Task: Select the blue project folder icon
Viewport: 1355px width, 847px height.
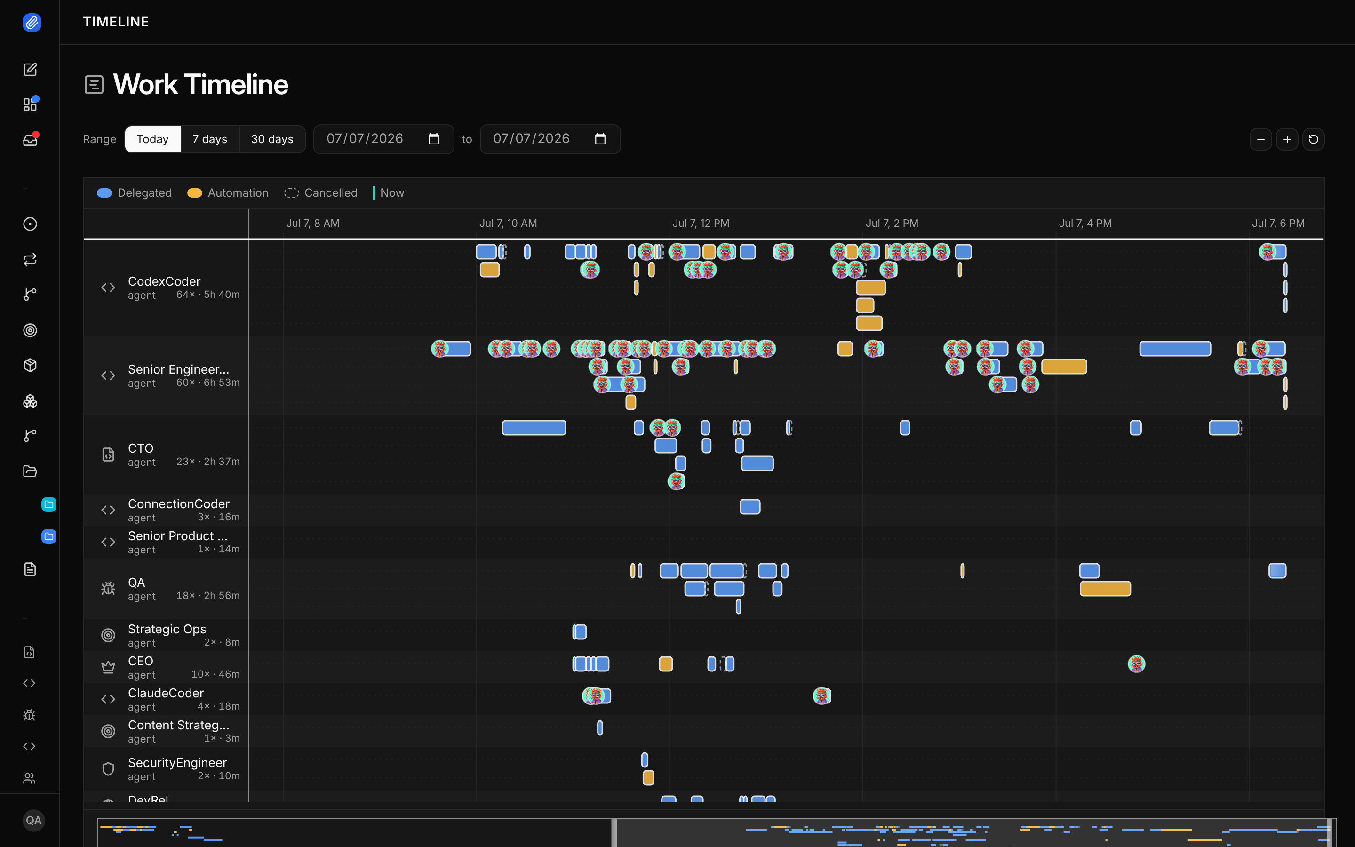Action: [49, 536]
